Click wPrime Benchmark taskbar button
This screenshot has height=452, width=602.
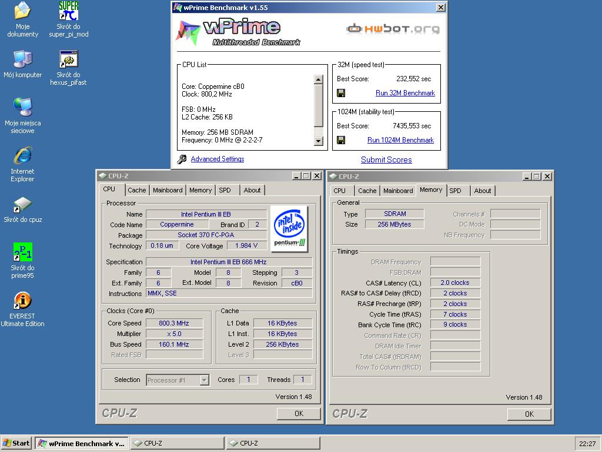point(82,443)
